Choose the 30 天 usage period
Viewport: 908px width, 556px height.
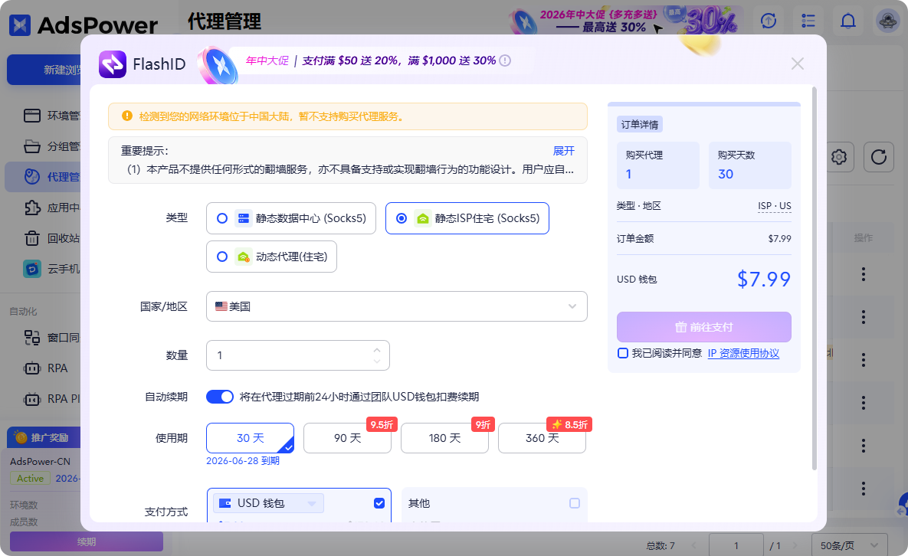(250, 438)
